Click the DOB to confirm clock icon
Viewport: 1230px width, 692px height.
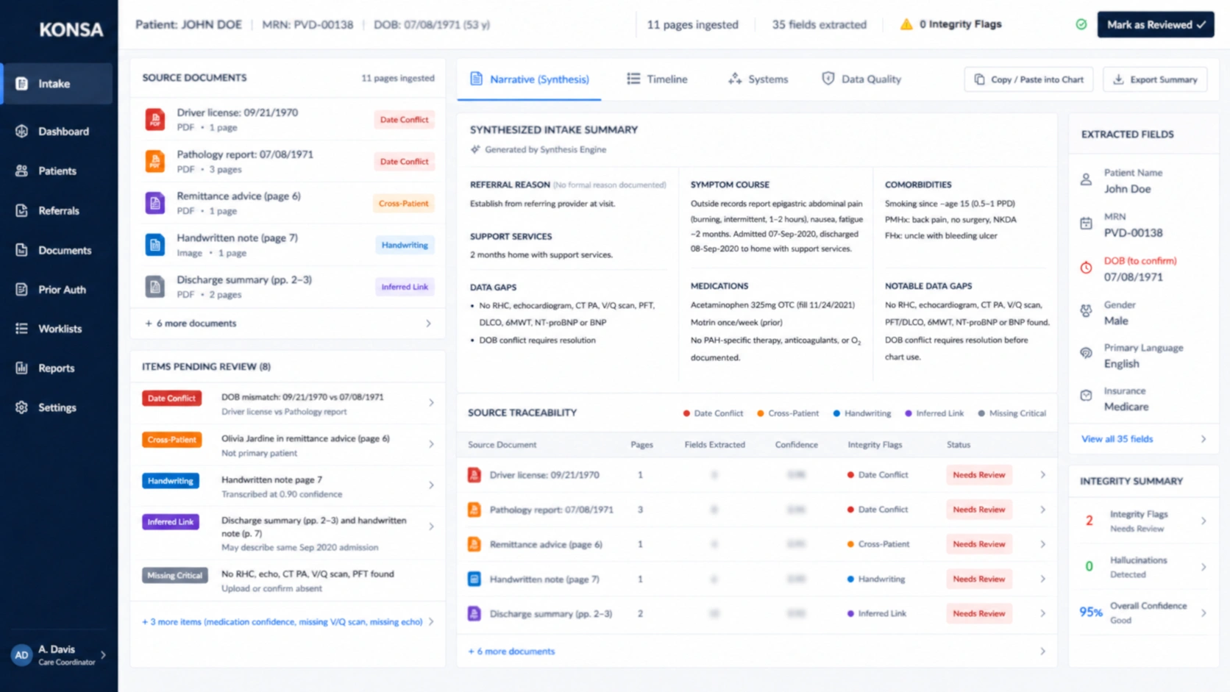(1086, 268)
